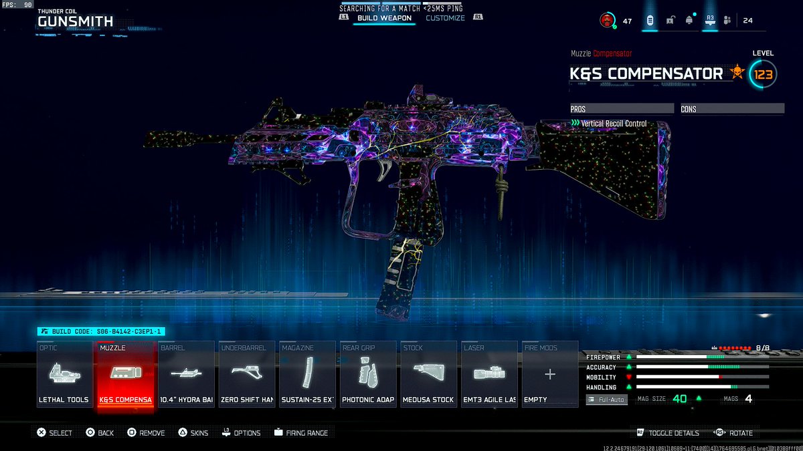
Task: Click the green Accuracy up arrow
Action: tap(629, 367)
